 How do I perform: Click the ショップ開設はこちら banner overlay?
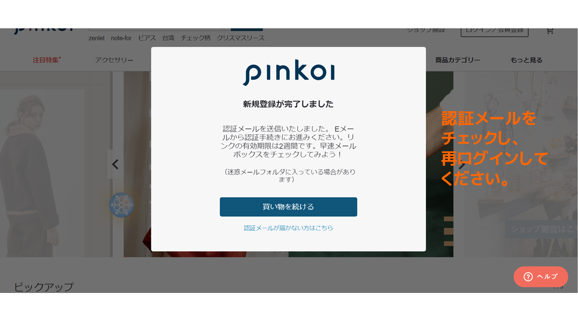pos(541,229)
